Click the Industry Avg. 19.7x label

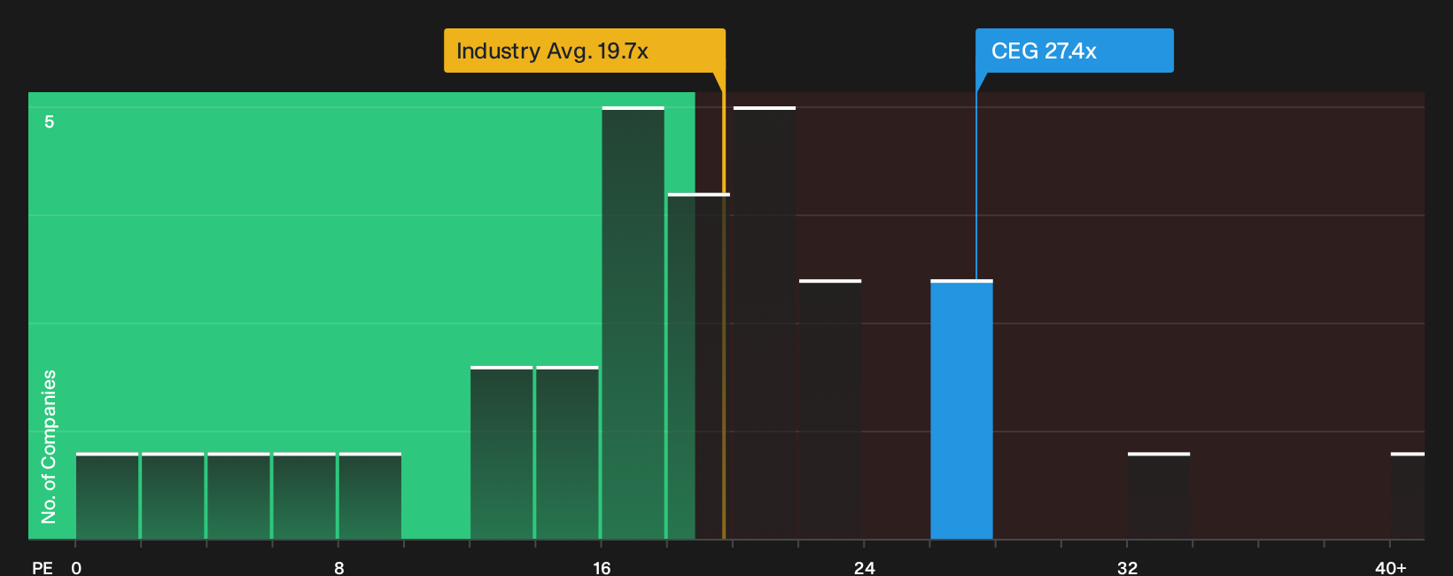tap(585, 51)
